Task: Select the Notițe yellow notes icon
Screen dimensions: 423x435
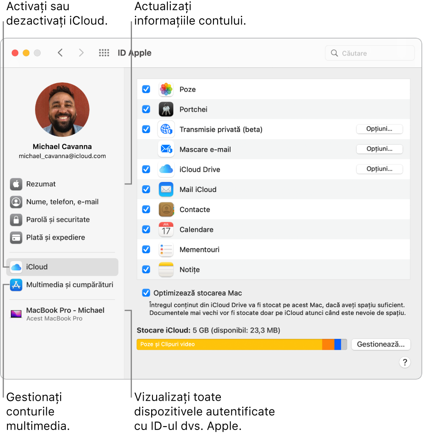Action: (x=165, y=270)
